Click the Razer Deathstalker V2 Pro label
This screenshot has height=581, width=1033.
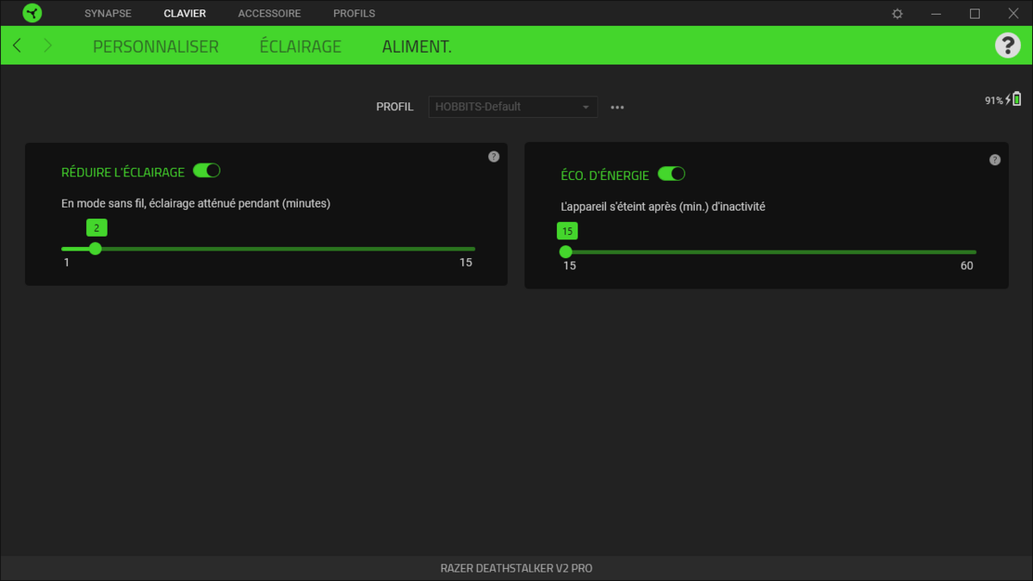pos(516,568)
